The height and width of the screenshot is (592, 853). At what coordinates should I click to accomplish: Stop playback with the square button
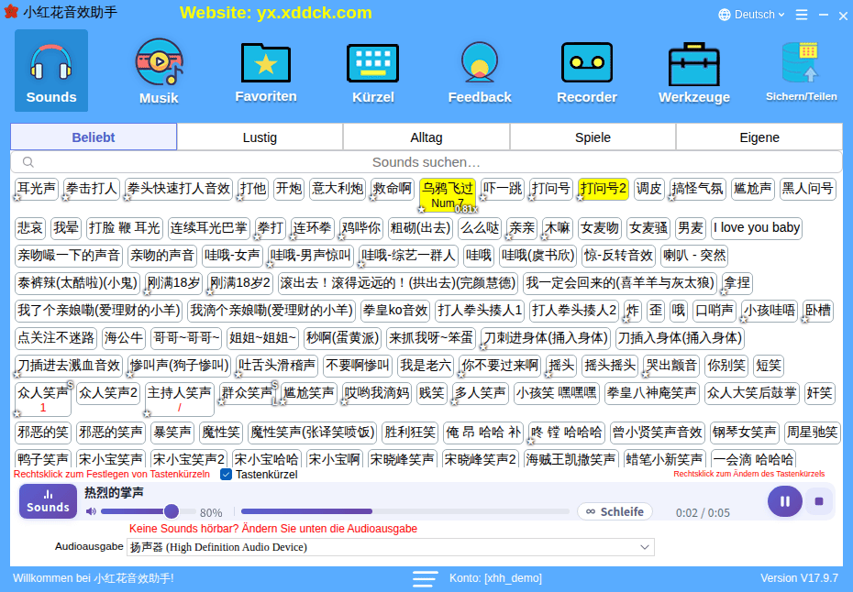pyautogui.click(x=819, y=501)
